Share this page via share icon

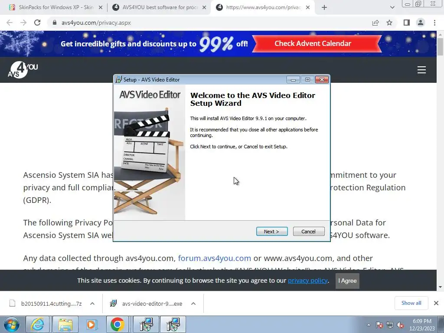point(375,23)
